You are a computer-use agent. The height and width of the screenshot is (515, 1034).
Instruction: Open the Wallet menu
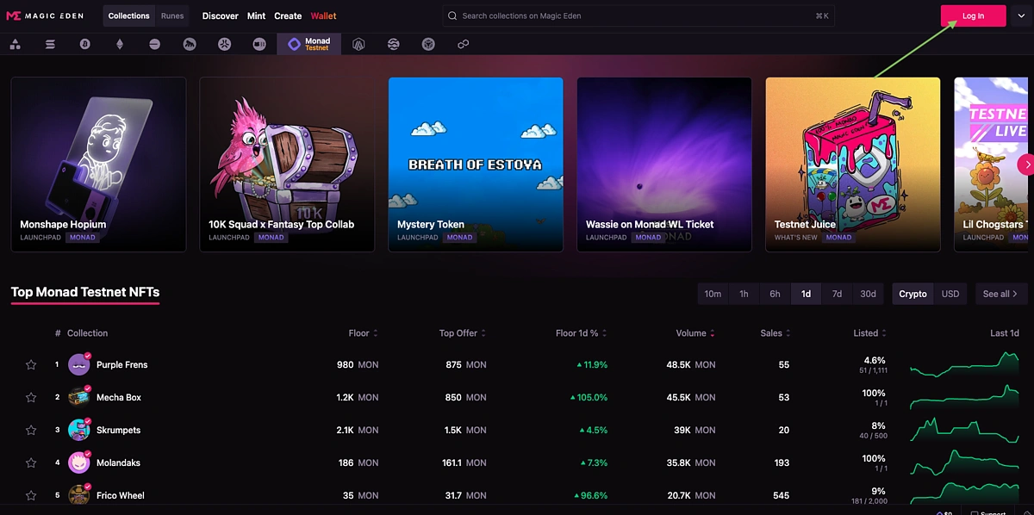[324, 16]
